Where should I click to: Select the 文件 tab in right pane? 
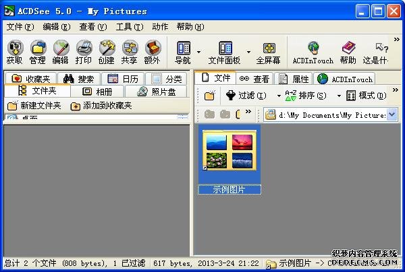pyautogui.click(x=215, y=77)
